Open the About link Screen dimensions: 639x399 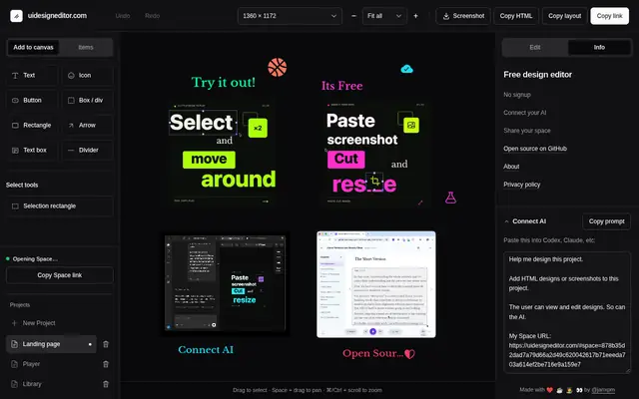pyautogui.click(x=511, y=167)
